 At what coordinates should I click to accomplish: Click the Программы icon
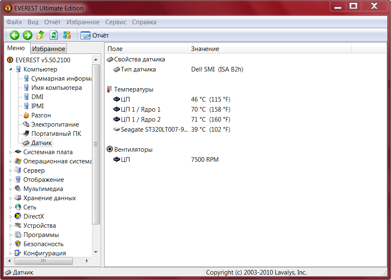[x=18, y=235]
